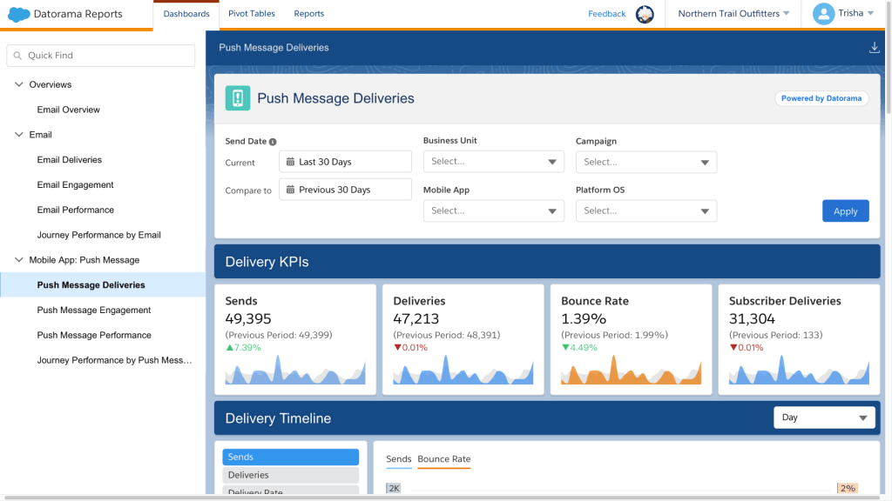Click the Quick Find search field
The height and width of the screenshot is (501, 892).
[x=101, y=56]
